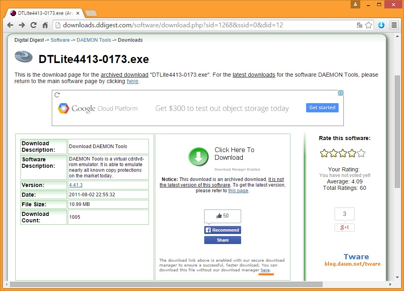Click the 50 likes thumbs-up counter
Viewport: 404px width, 291px height.
click(223, 216)
